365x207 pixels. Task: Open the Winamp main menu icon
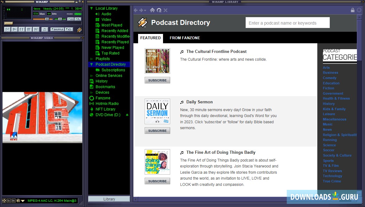tap(2, 2)
